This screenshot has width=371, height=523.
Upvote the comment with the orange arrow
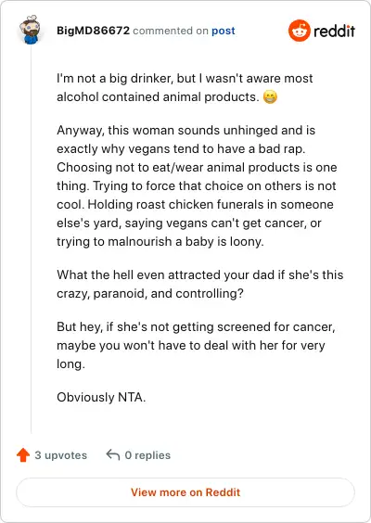tap(23, 455)
